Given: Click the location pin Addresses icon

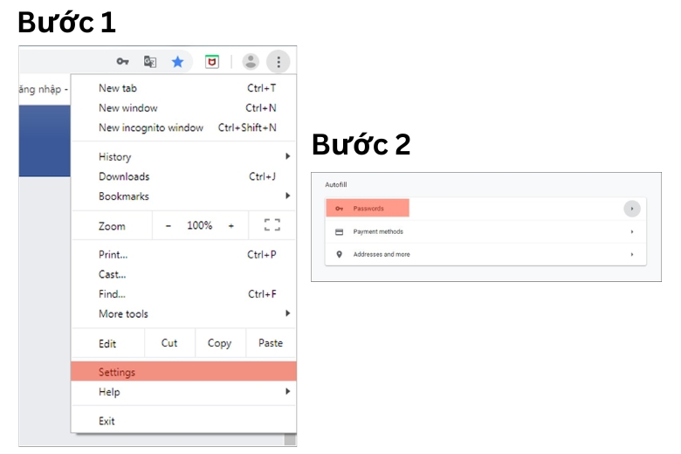Looking at the screenshot, I should click(340, 255).
